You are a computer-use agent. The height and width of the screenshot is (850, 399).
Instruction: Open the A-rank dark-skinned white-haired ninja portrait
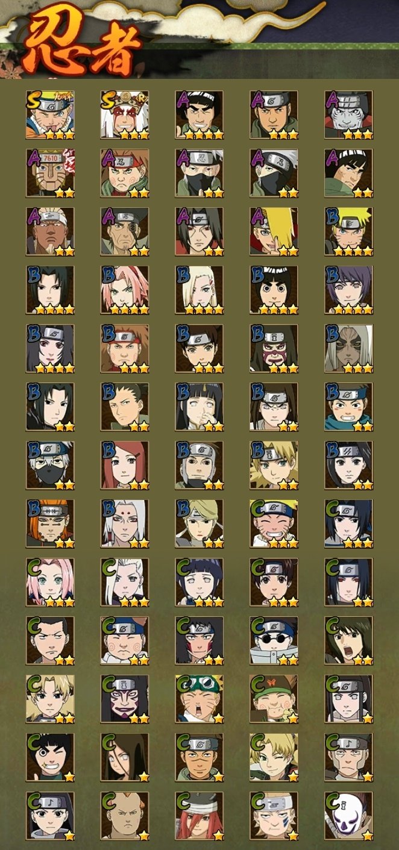[x=50, y=232]
